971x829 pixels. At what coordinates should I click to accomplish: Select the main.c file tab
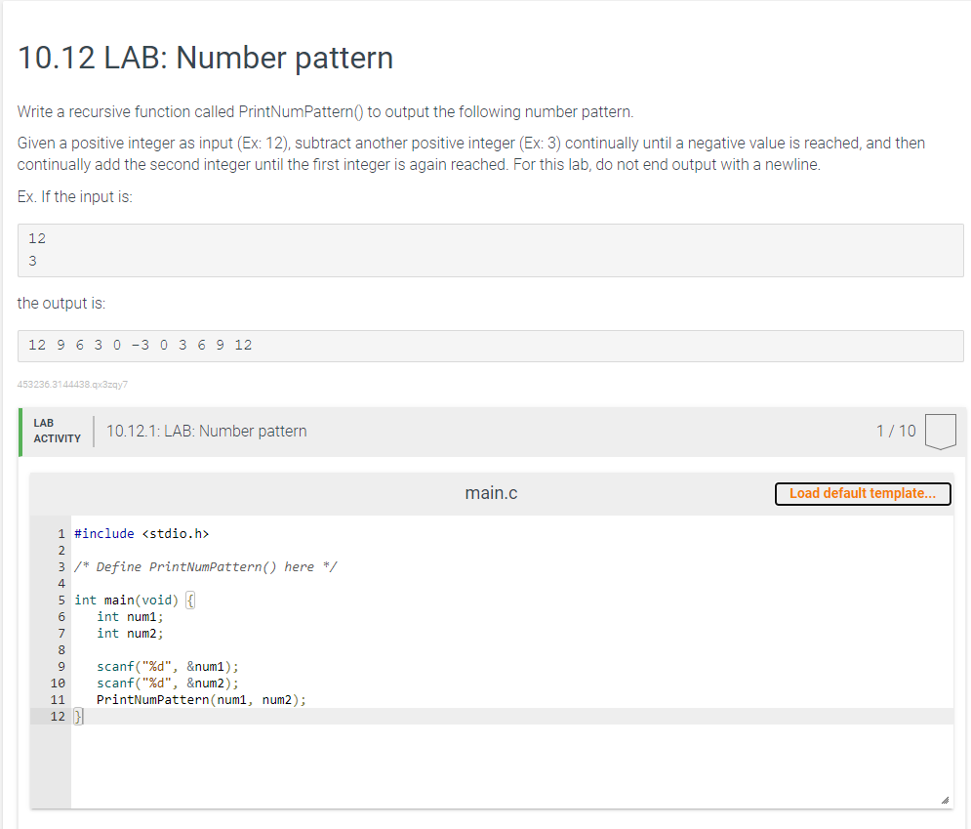click(x=491, y=492)
